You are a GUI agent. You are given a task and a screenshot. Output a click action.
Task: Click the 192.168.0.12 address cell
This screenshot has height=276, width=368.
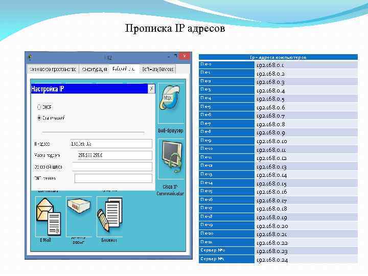306,158
